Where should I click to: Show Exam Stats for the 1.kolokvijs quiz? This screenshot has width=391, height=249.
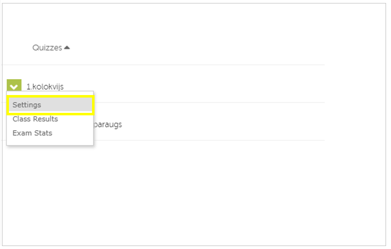point(32,133)
